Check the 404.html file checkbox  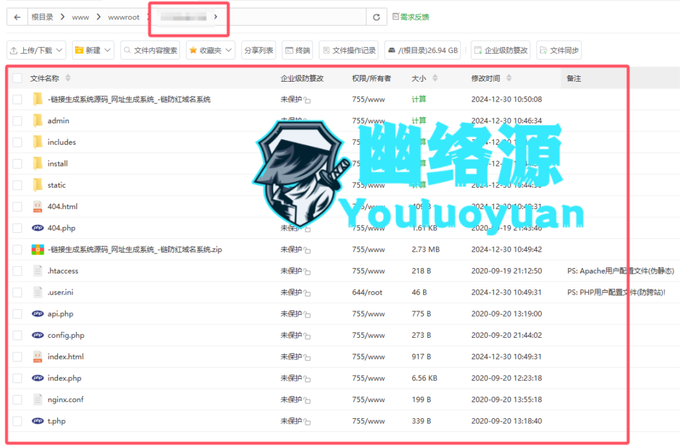point(17,206)
